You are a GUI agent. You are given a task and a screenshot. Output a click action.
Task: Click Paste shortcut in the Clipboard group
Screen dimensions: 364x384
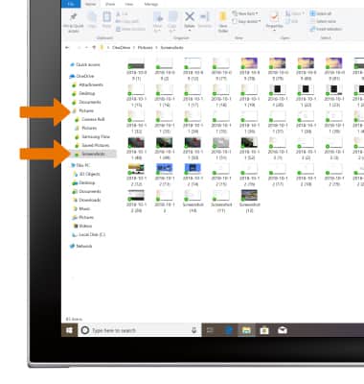130,29
